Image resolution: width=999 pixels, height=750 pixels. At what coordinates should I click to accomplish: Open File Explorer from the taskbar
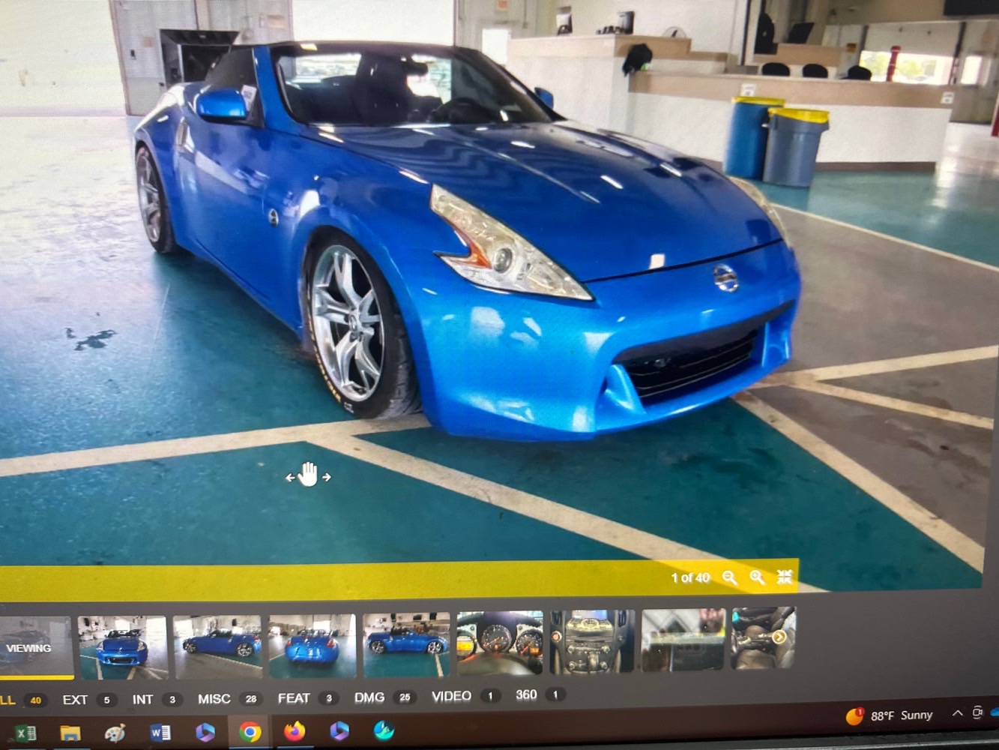70,733
